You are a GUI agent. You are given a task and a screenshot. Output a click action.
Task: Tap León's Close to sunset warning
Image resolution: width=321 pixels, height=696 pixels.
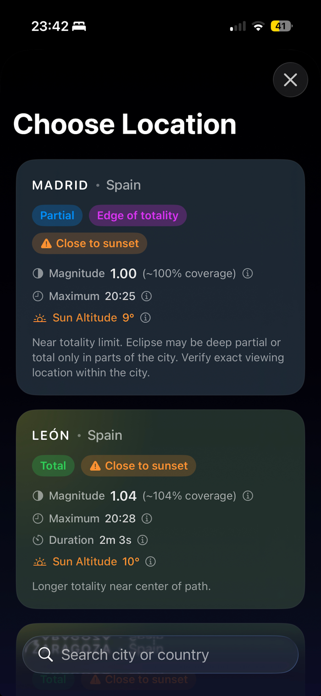138,466
